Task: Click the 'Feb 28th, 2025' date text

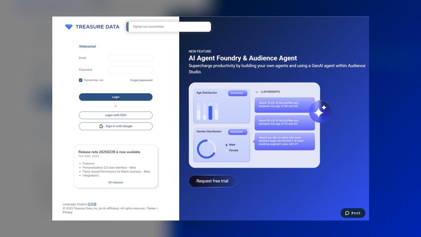Action: [89, 156]
